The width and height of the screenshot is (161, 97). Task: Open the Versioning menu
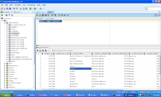click(31, 5)
